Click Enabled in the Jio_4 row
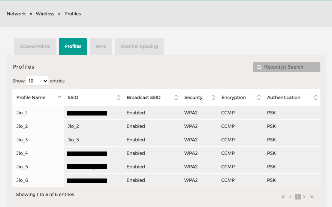The image size is (332, 207). pos(136,153)
